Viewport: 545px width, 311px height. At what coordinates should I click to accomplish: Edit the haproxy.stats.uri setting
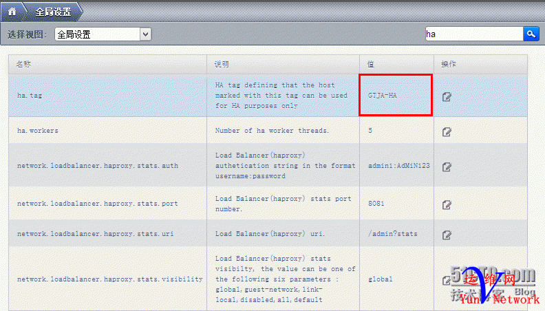coord(447,235)
